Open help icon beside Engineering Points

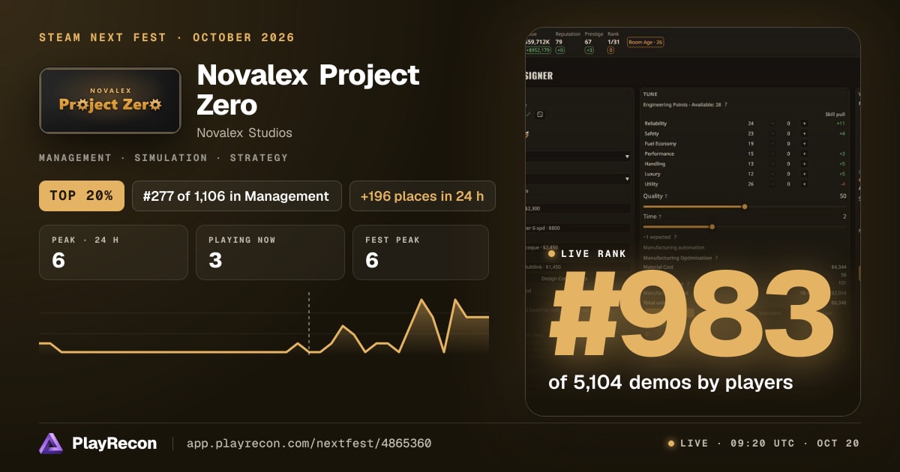[x=725, y=104]
